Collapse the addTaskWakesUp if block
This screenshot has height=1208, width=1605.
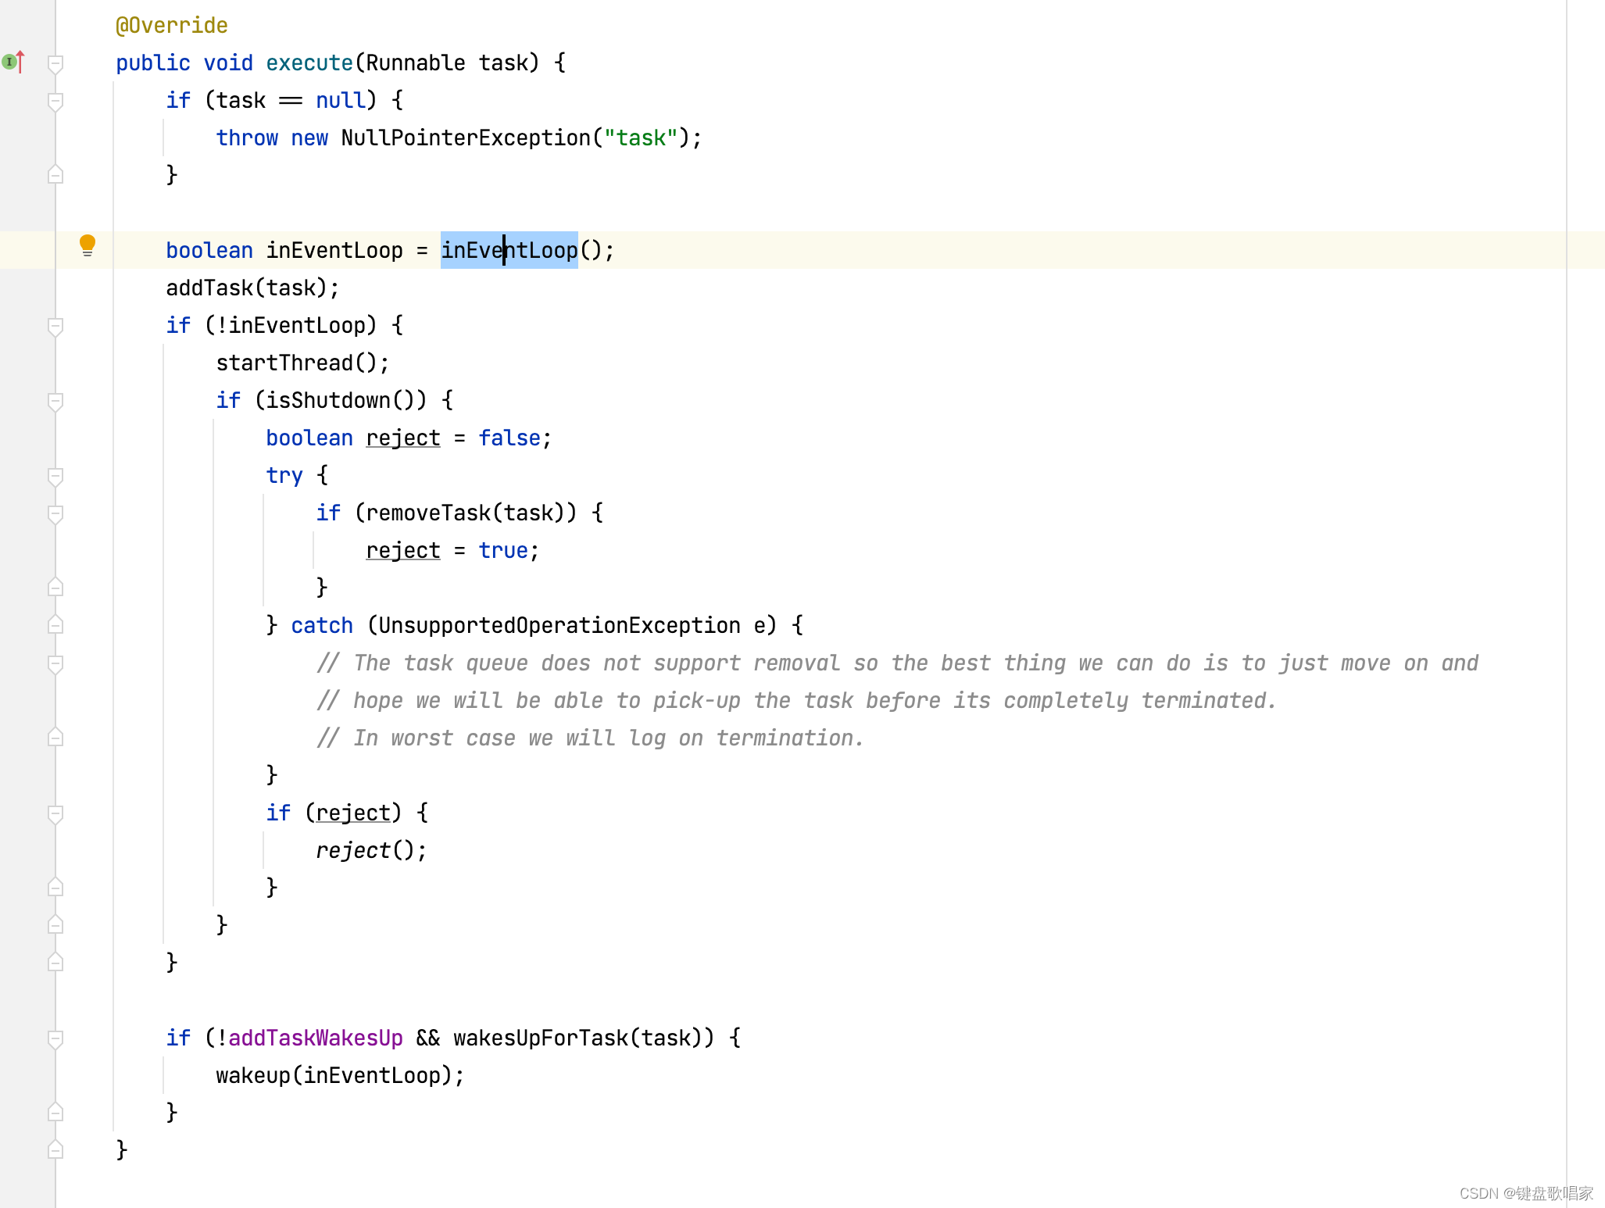(55, 1038)
